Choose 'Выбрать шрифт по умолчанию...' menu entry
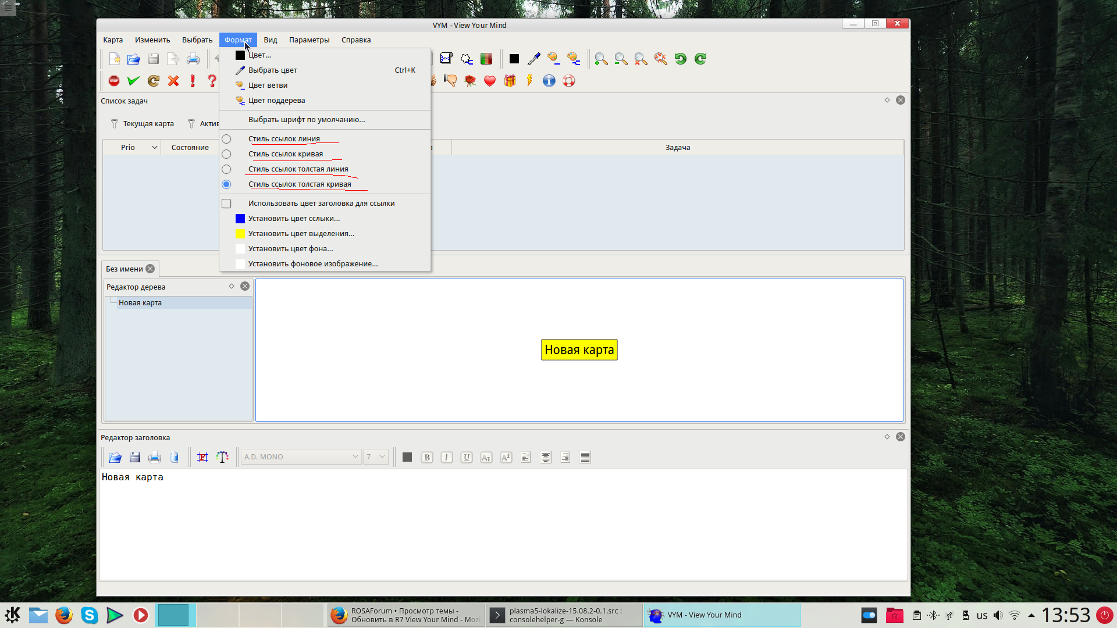1117x628 pixels. coord(306,120)
